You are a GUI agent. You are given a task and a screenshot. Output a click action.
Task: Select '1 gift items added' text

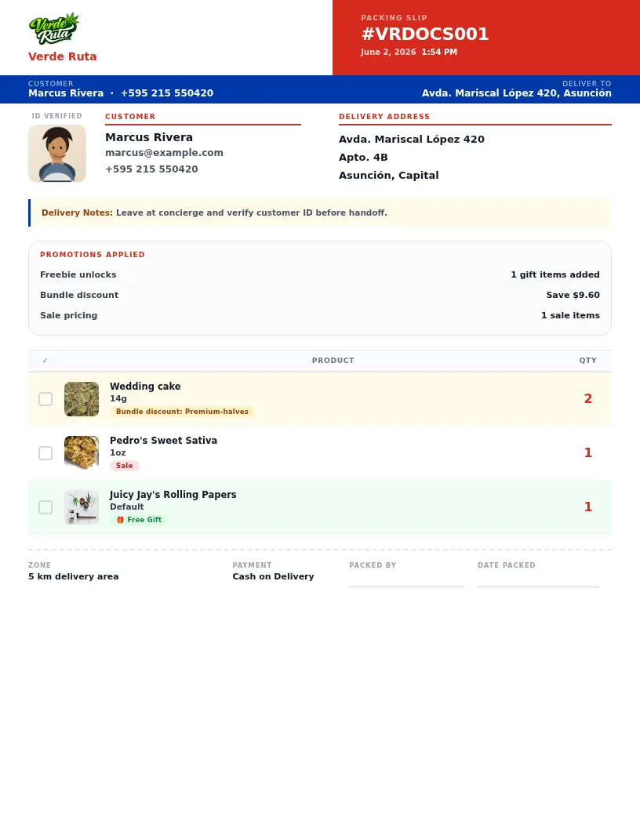click(555, 274)
